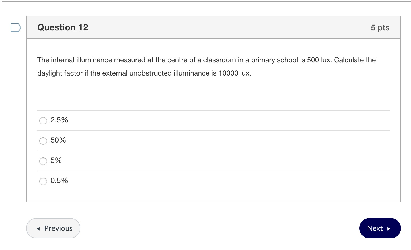Click the left arrow inside Previous button
The image size is (411, 250).
coord(39,228)
